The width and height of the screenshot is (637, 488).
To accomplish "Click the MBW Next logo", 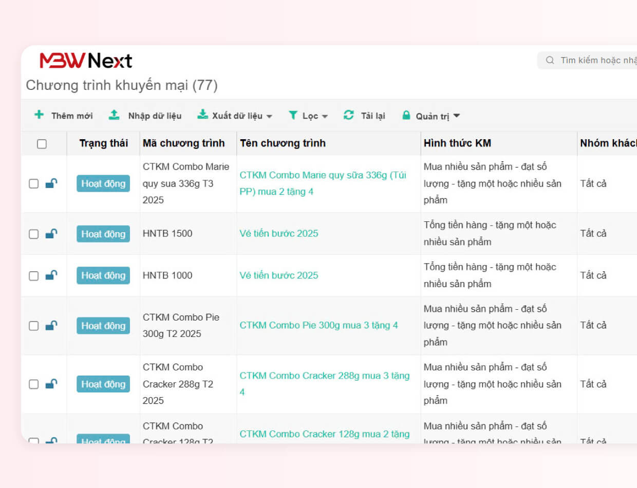I will click(86, 61).
